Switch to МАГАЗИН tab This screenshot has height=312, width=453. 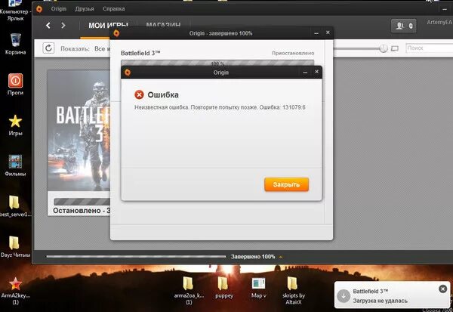(163, 25)
